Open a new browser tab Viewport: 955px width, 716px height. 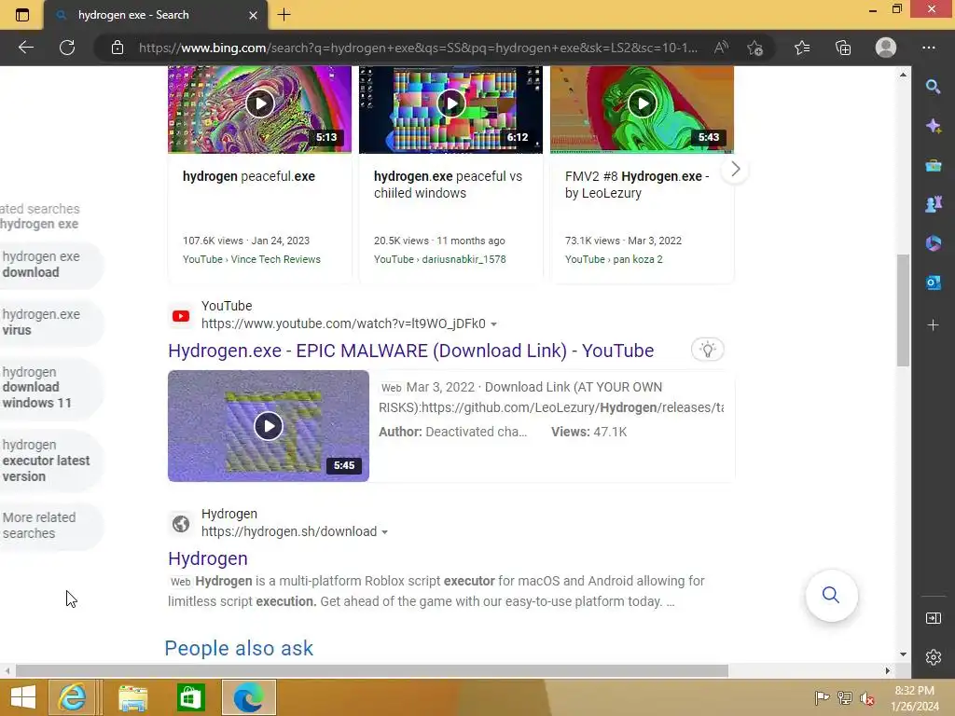click(x=284, y=15)
